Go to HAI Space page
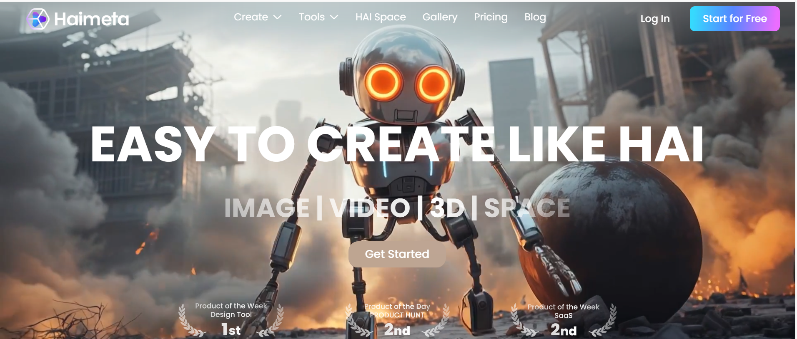 coord(380,17)
